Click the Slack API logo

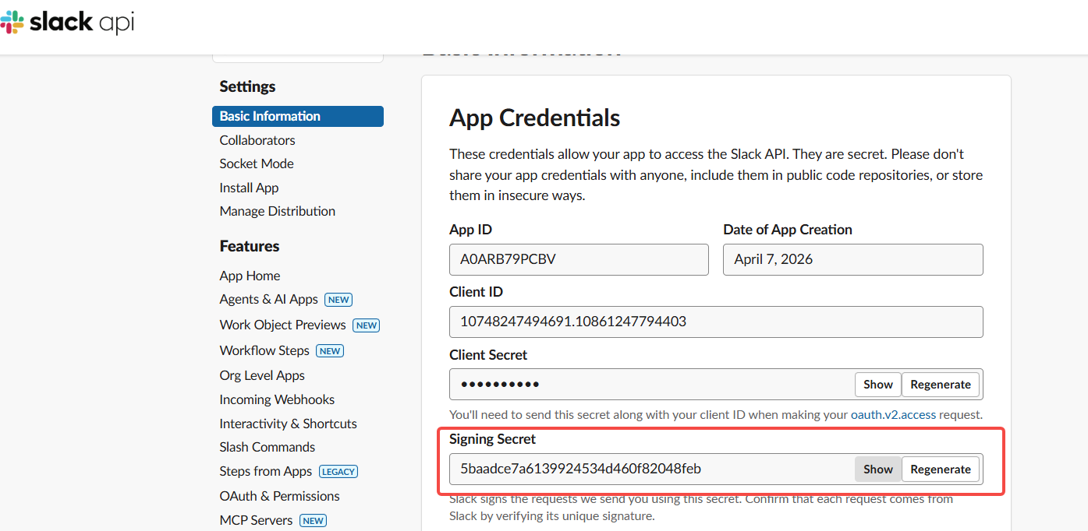(x=67, y=23)
